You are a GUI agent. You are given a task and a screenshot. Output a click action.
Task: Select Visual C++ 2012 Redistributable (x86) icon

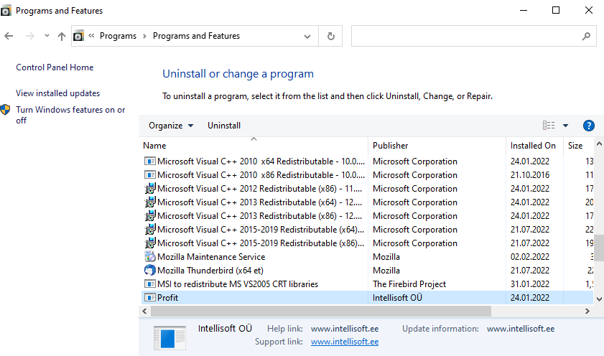[149, 189]
